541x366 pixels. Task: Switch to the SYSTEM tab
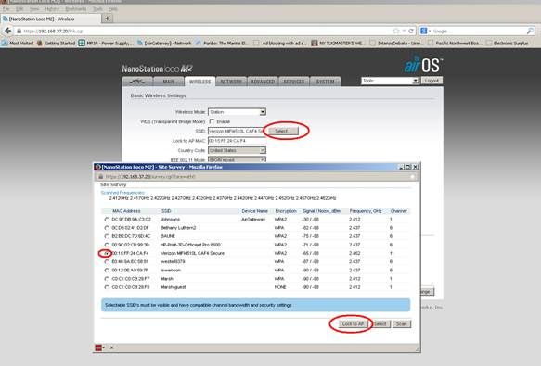click(x=326, y=82)
